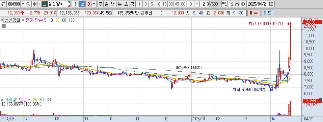Click the blue 10 moving average legend

point(51,20)
